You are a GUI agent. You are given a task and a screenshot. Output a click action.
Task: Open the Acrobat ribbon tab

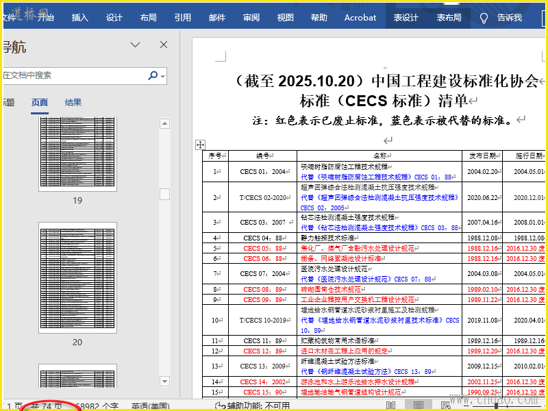pos(360,18)
